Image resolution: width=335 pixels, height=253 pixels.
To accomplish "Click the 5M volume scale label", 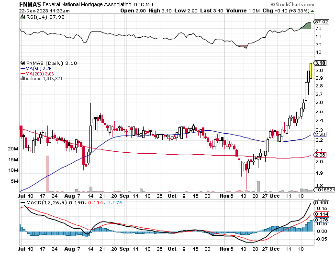I will (x=14, y=181).
